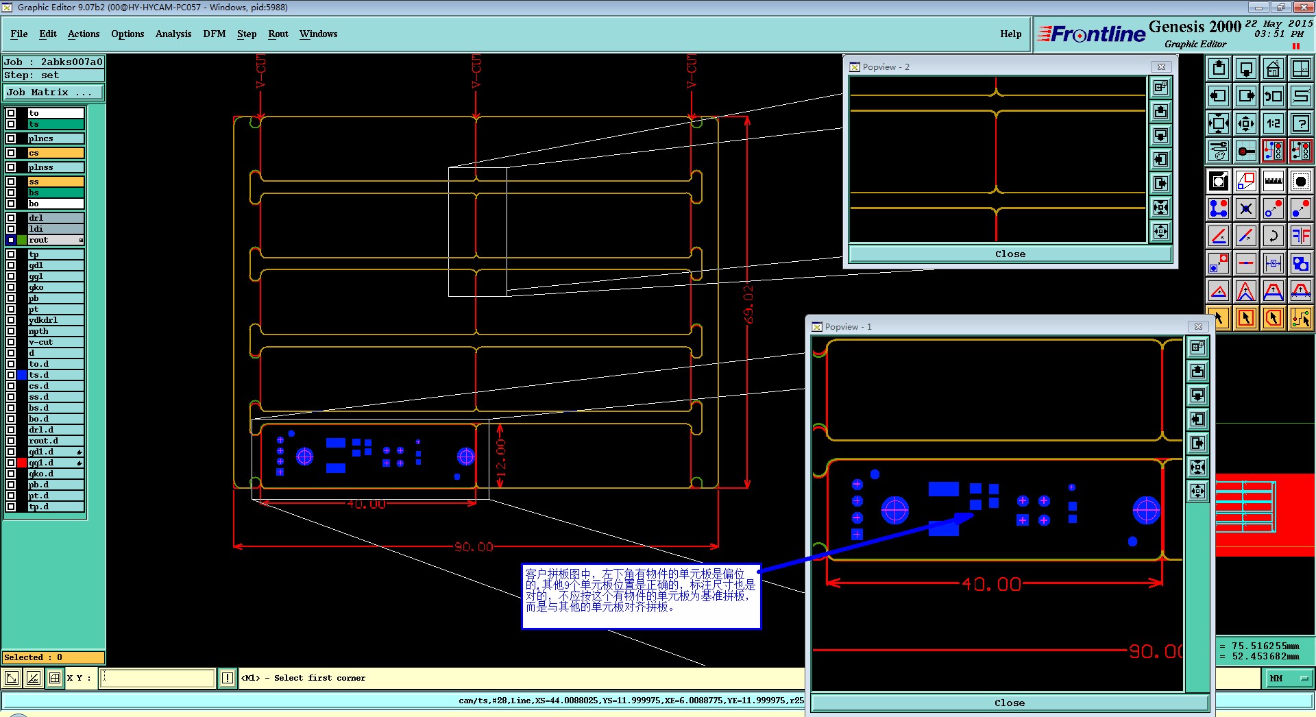Click the grid snap icon in bottom bar

tap(55, 678)
